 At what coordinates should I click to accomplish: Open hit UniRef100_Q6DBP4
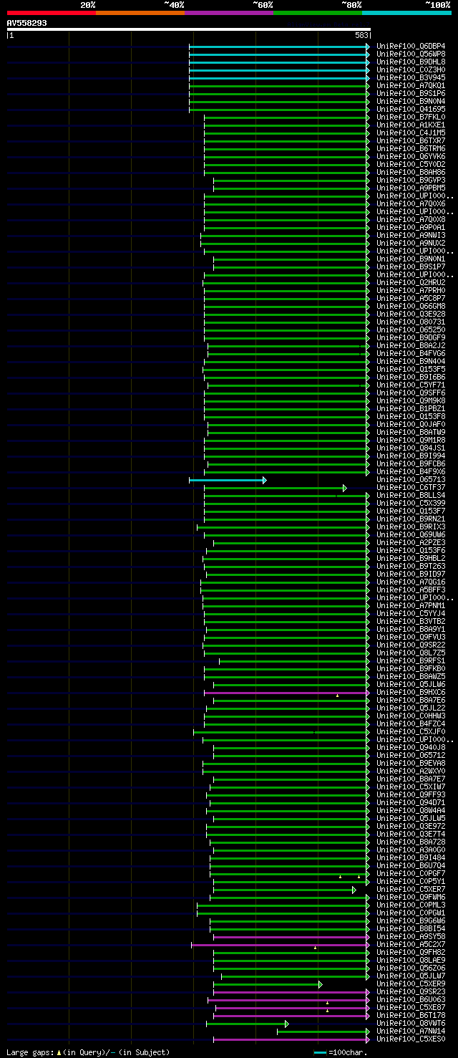411,46
